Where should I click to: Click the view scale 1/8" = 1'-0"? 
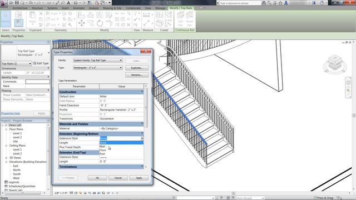[61, 193]
